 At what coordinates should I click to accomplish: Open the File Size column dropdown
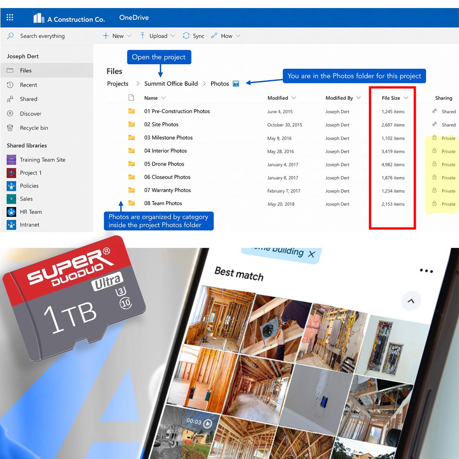coord(406,98)
